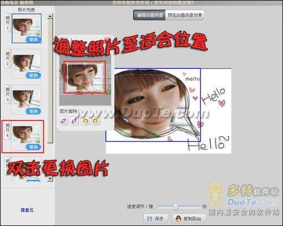Click the 替换 badge on photo 4

pos(33,147)
